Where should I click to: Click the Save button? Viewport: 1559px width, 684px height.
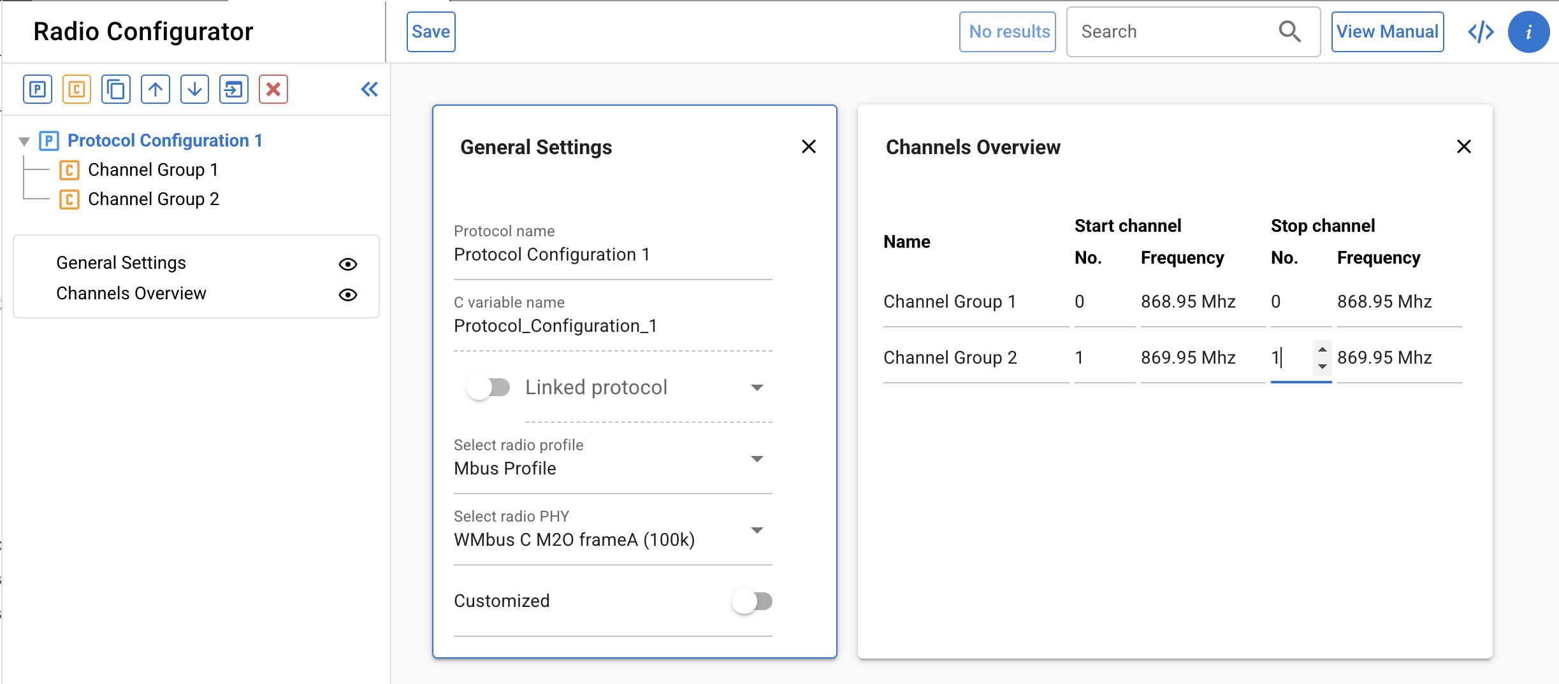[431, 32]
